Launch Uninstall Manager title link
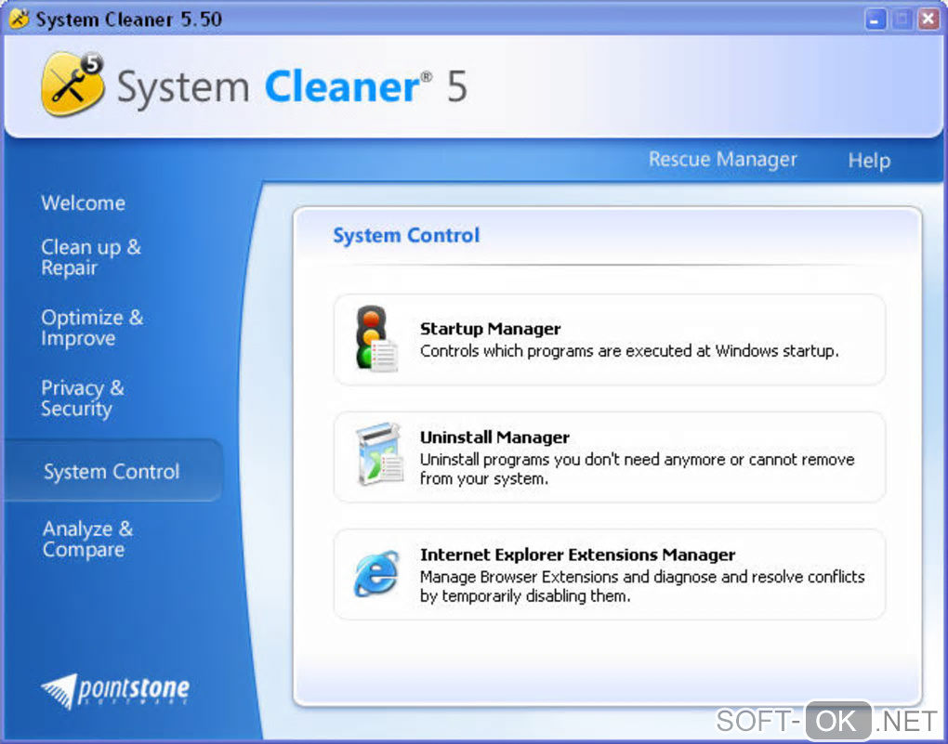948x744 pixels. tap(495, 437)
